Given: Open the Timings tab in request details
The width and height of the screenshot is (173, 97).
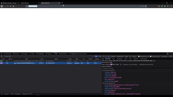Looking at the screenshot, I should tap(136, 59).
